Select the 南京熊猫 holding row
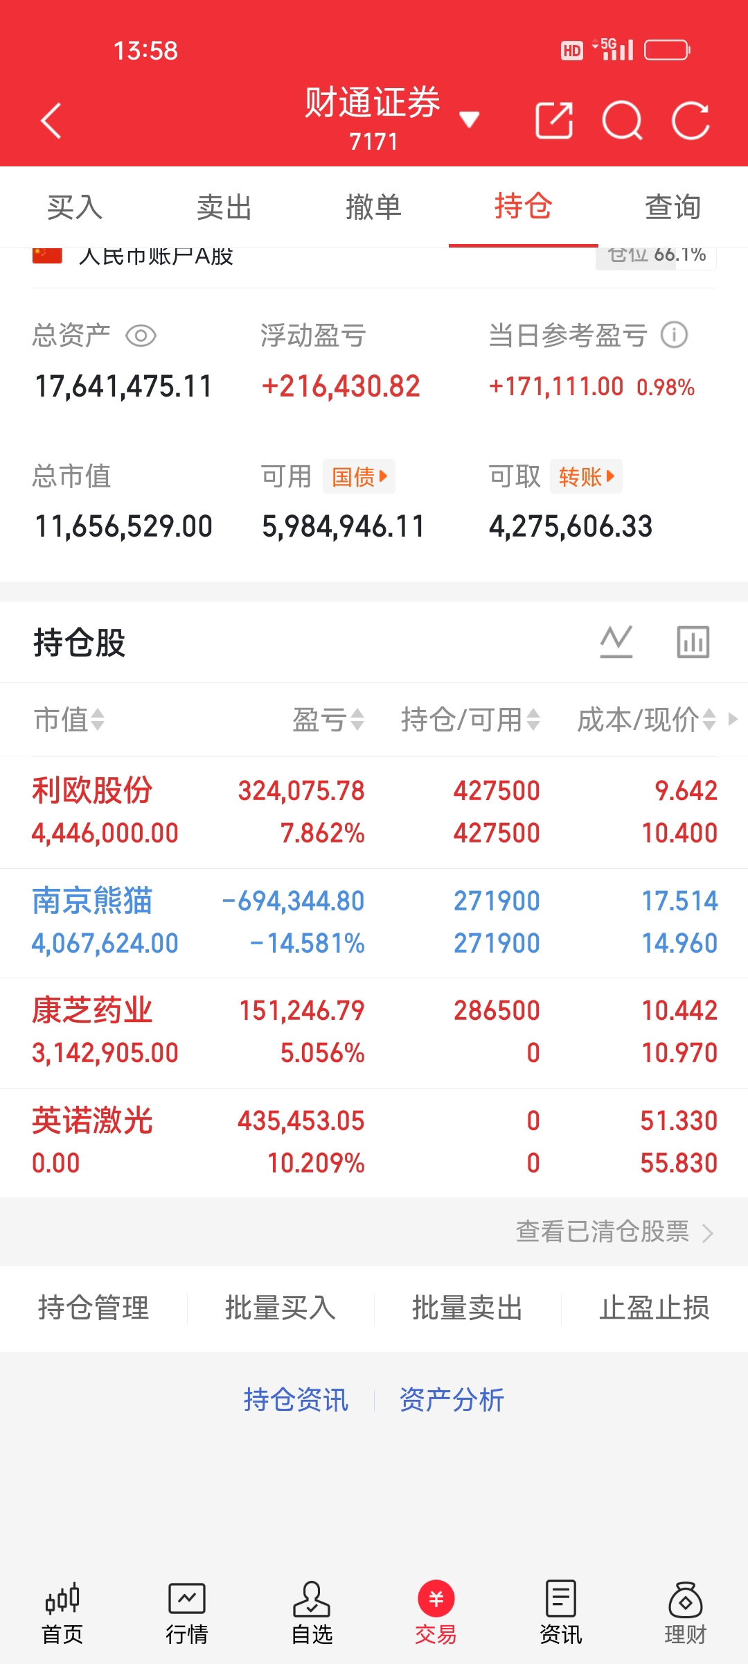This screenshot has width=748, height=1664. (x=374, y=922)
